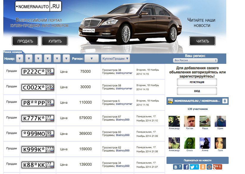Click the РЕГИСТРАЦИЯ button

(x=197, y=82)
